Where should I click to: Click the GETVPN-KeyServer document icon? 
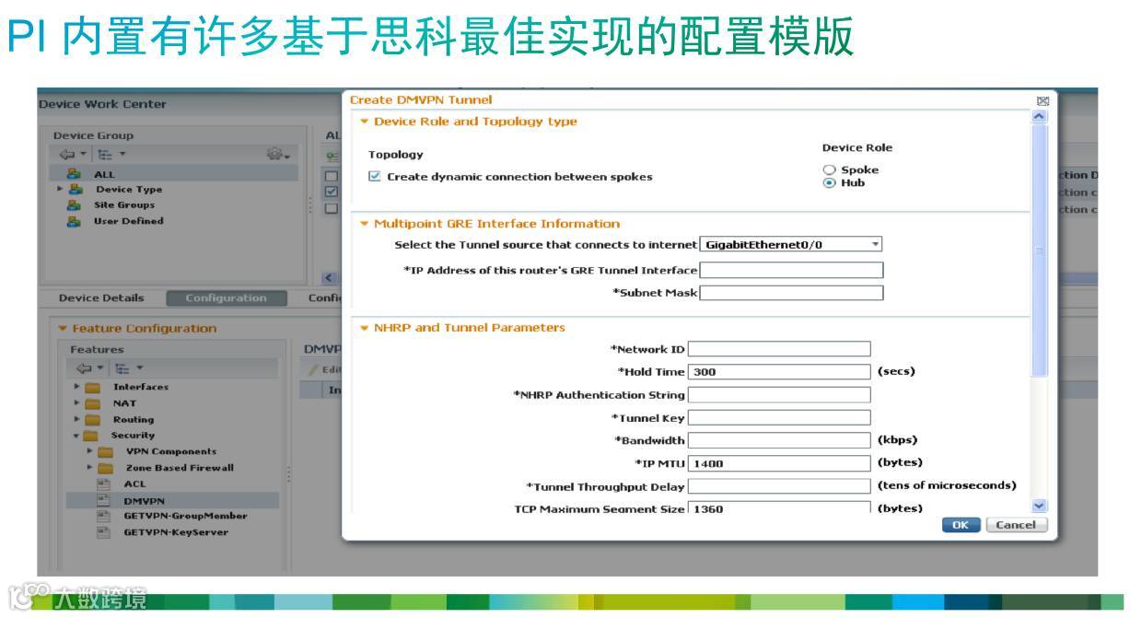[104, 532]
